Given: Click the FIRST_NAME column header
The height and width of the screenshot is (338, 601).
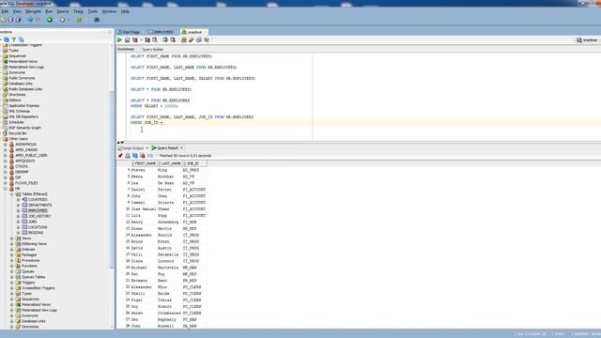Looking at the screenshot, I should point(146,163).
